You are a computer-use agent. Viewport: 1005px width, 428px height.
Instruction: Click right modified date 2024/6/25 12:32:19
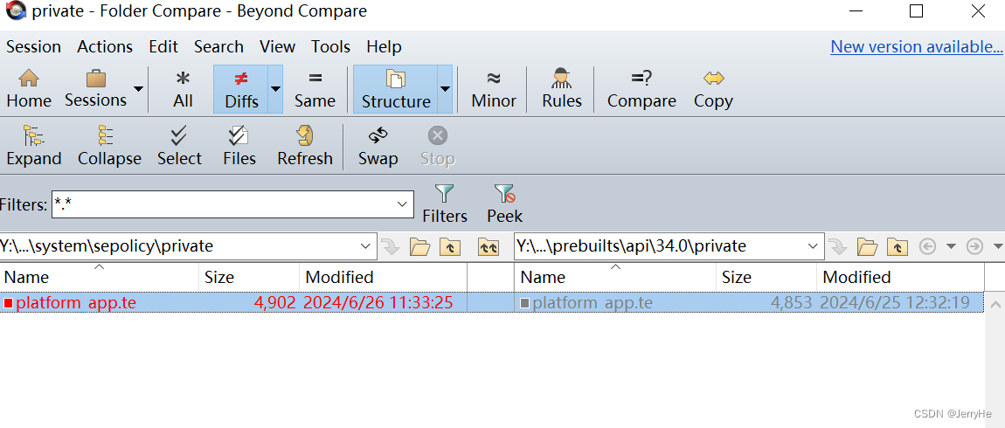click(x=895, y=302)
